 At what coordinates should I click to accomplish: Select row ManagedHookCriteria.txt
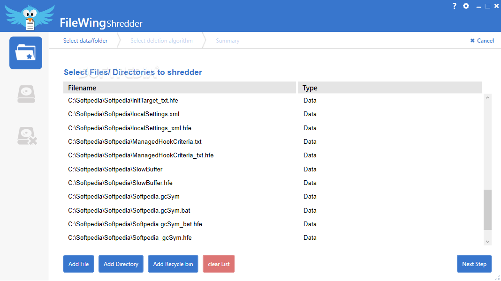click(273, 141)
